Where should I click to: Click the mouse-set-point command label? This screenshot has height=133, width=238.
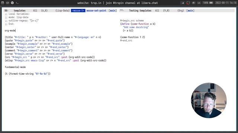[x=96, y=11]
